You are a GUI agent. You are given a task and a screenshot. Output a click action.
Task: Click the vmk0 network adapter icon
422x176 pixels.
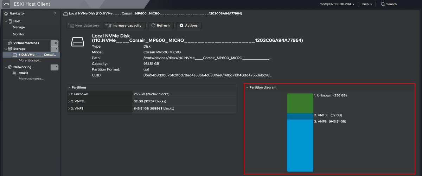[x=15, y=73]
